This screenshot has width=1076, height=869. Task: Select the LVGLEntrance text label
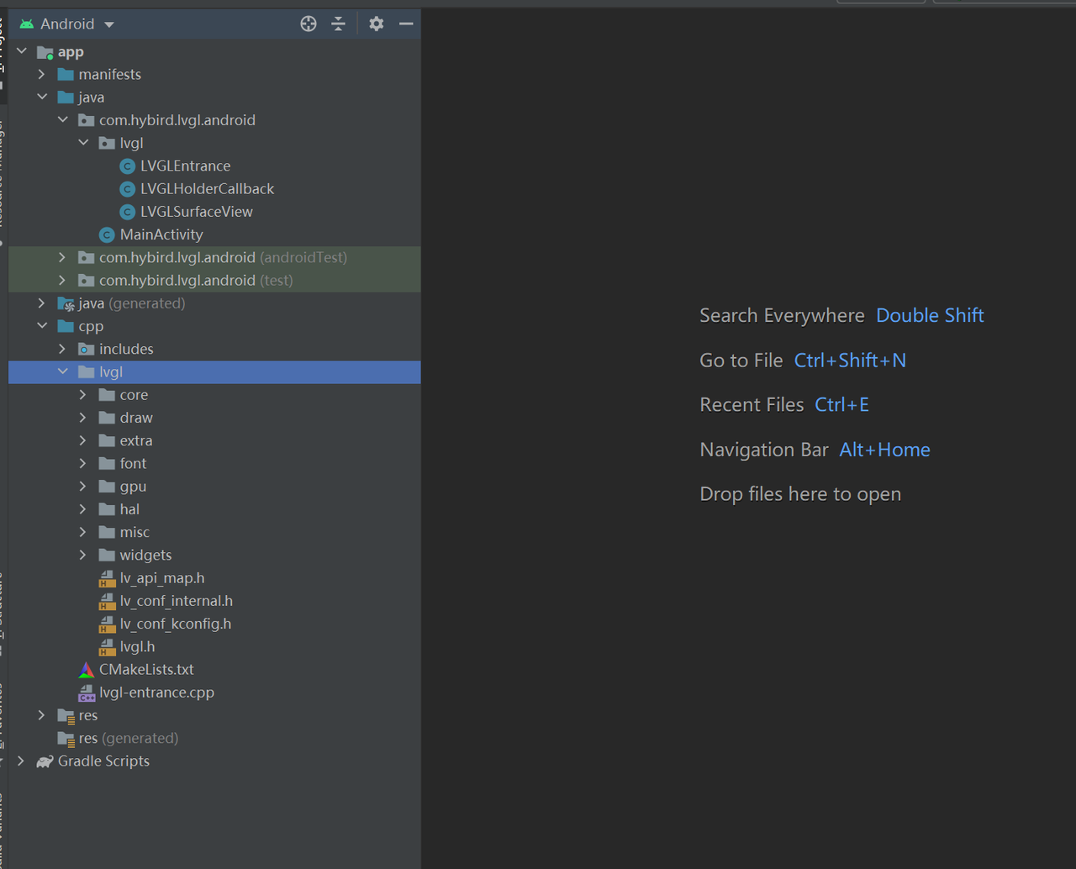[x=185, y=166]
